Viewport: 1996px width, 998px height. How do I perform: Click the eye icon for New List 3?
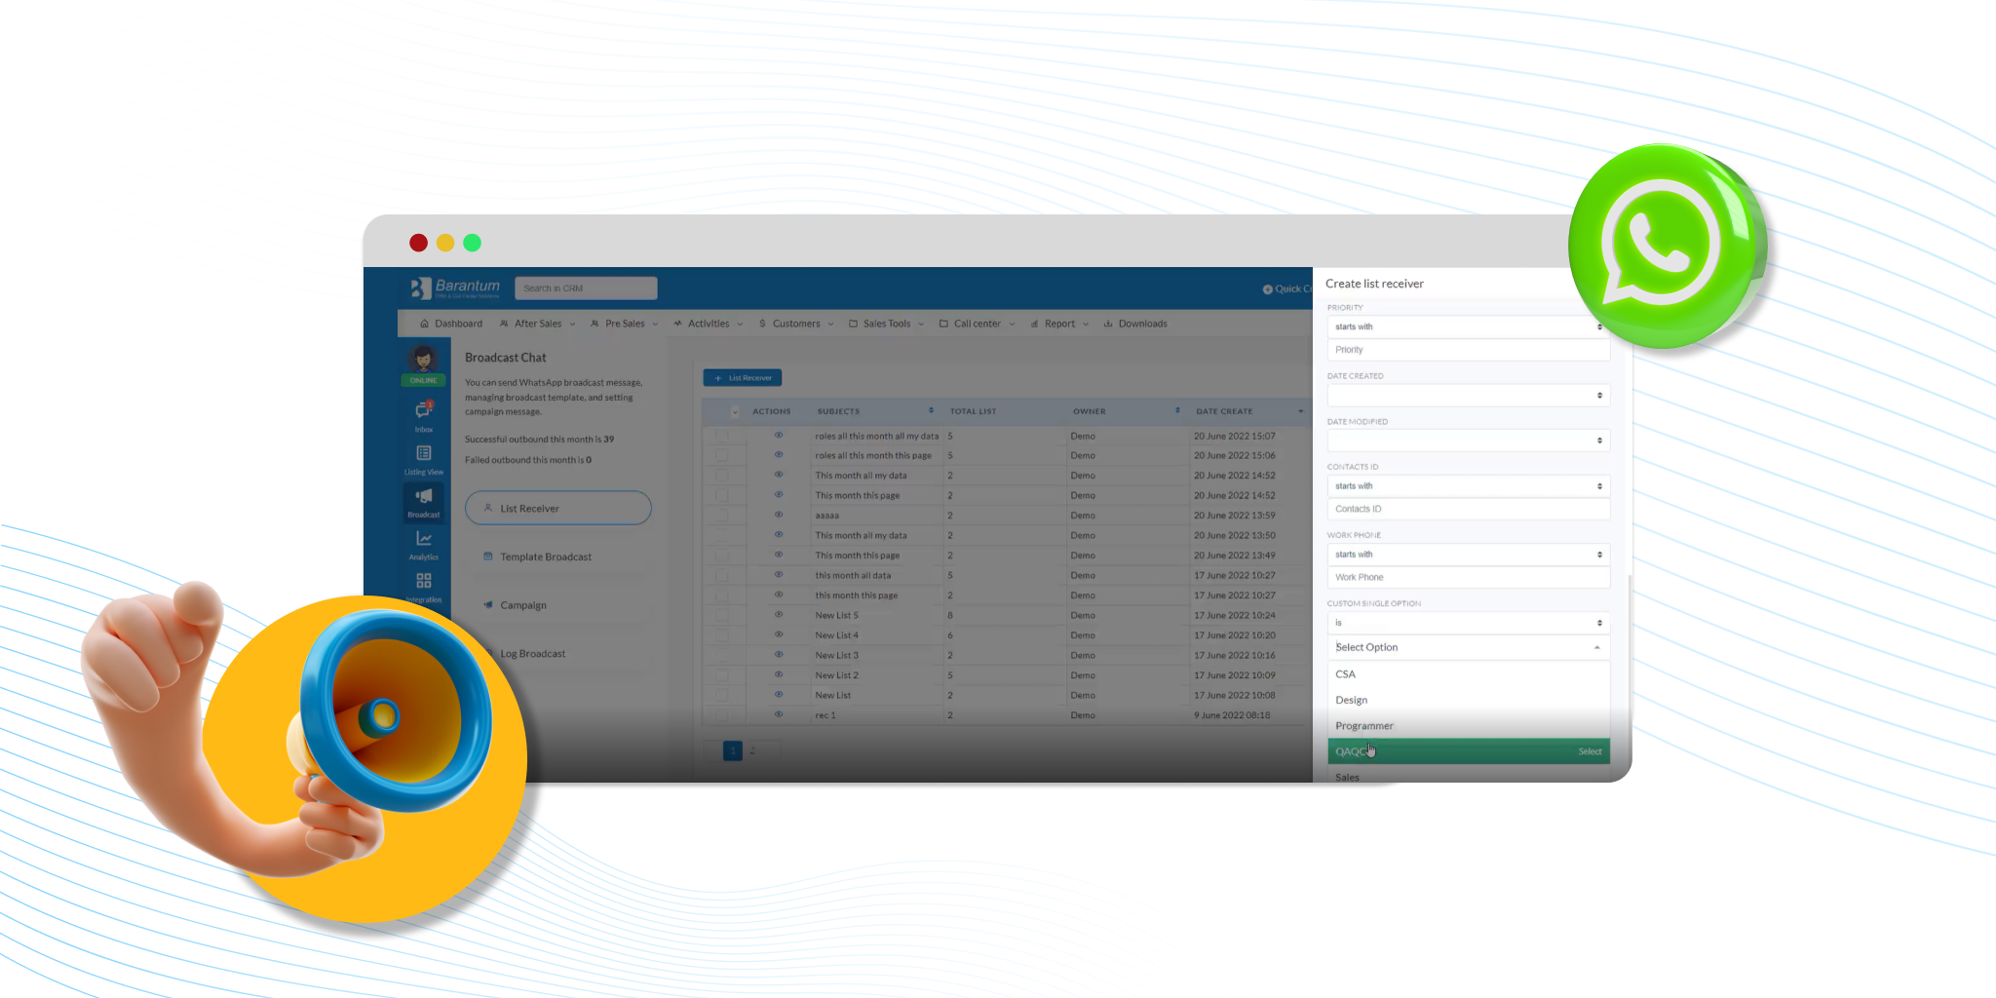point(779,654)
